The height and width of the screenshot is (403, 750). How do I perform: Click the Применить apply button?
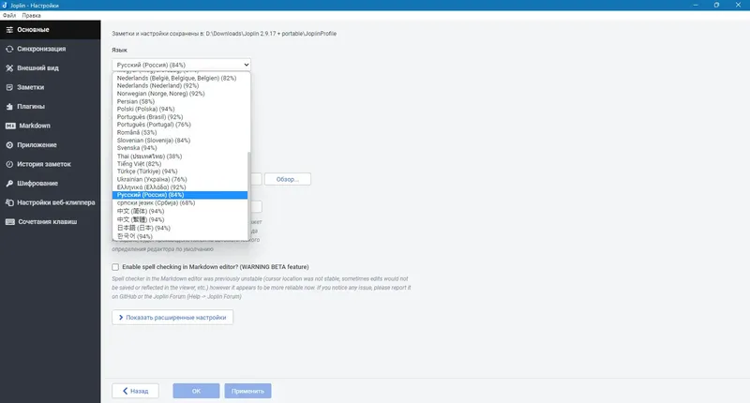coord(247,391)
